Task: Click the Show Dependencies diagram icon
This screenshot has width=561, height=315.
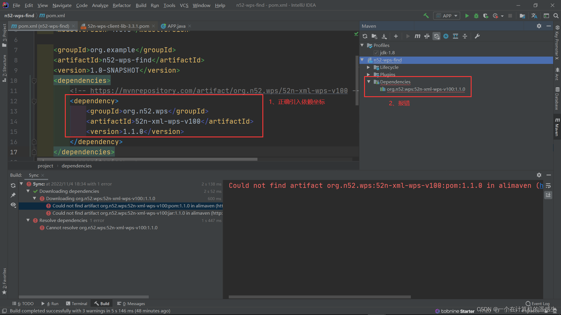Action: [x=455, y=36]
